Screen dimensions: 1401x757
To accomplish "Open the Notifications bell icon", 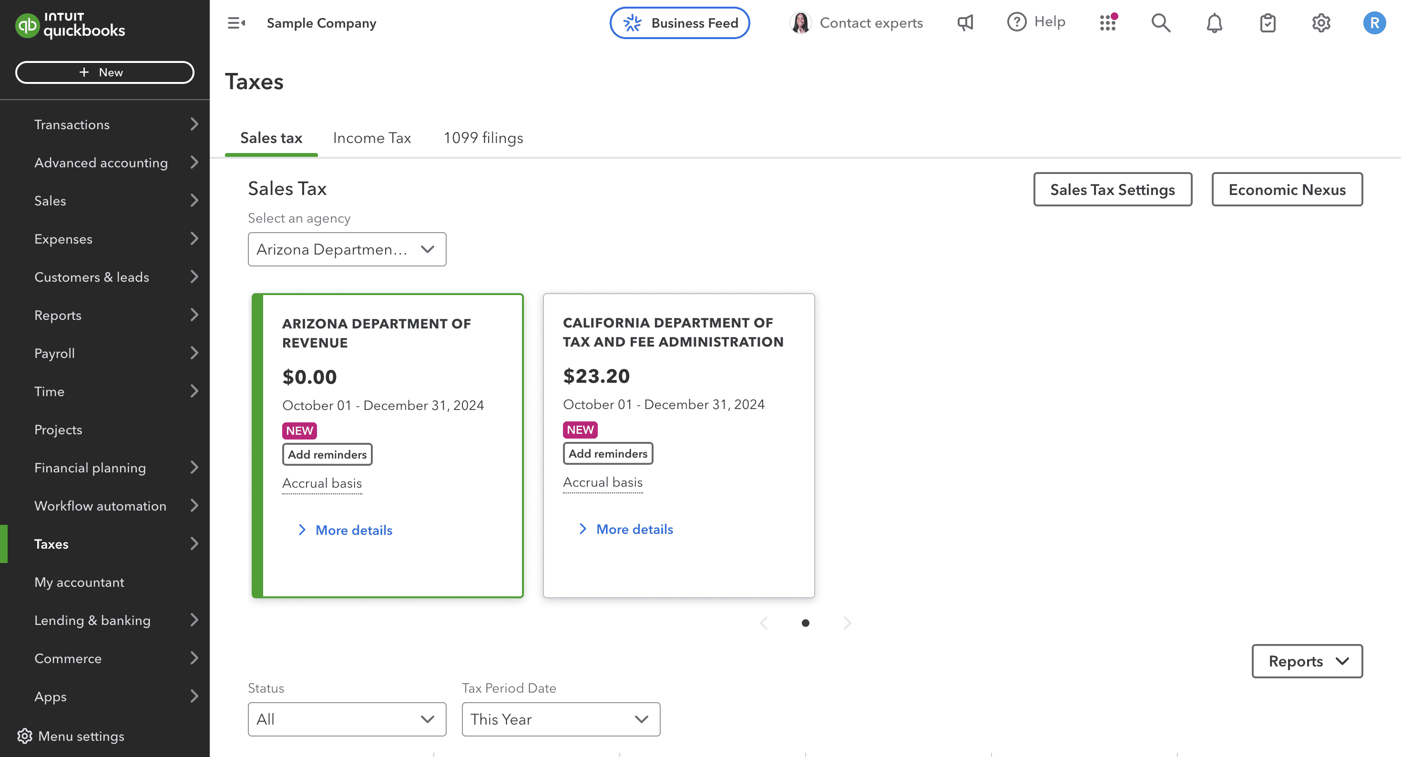I will point(1215,22).
